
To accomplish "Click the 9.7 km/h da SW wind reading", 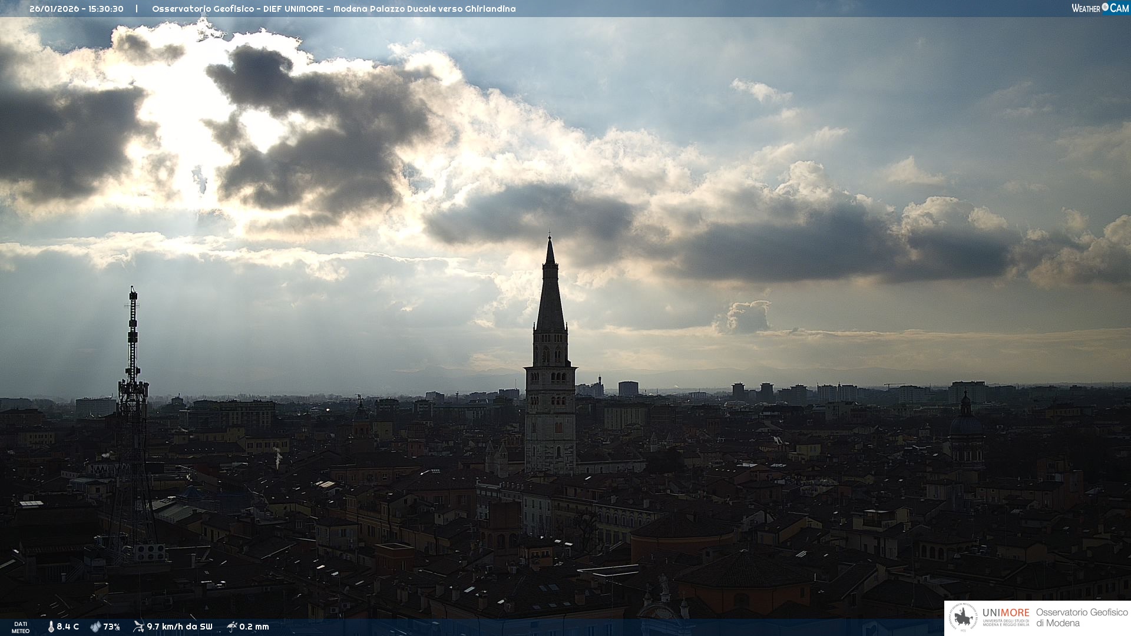I will pos(180,627).
